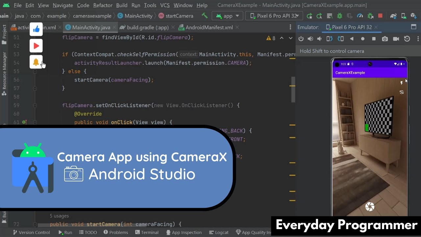Screen dimensions: 421x237
Task: Click the cameraxexample breadcrumb
Action: tap(92, 16)
